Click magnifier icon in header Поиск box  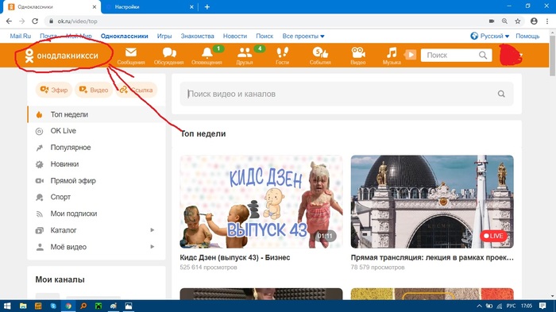(483, 55)
